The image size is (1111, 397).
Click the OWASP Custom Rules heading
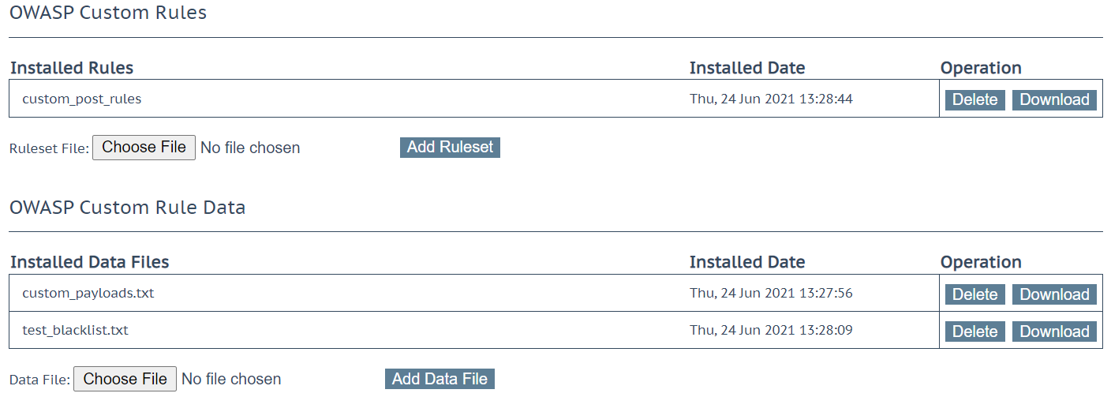tap(108, 13)
